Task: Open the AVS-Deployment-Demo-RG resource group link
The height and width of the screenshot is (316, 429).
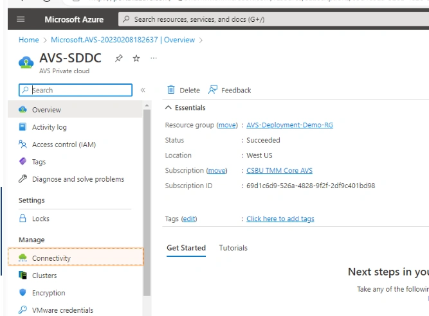Action: point(289,125)
